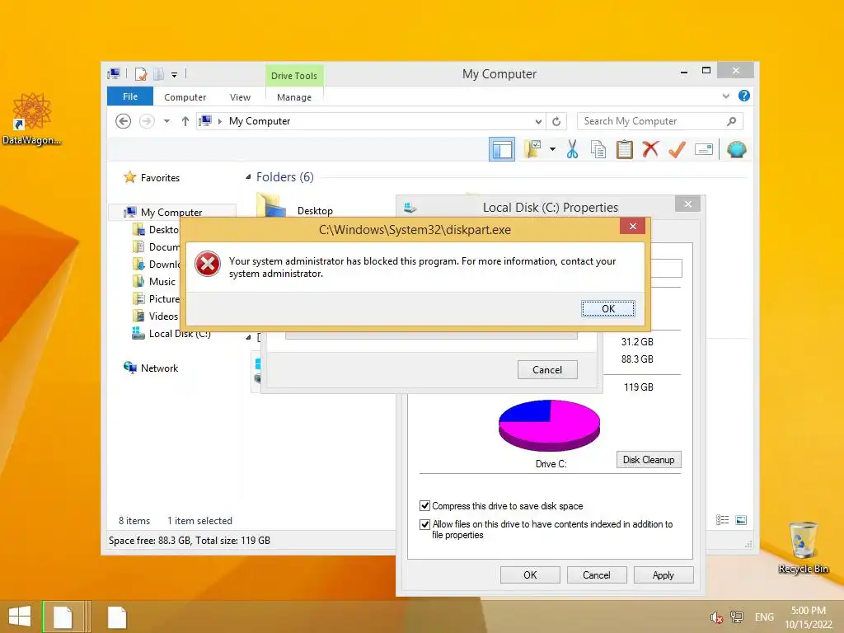The height and width of the screenshot is (633, 844).
Task: Click the Disk Cleanup button
Action: pos(649,460)
